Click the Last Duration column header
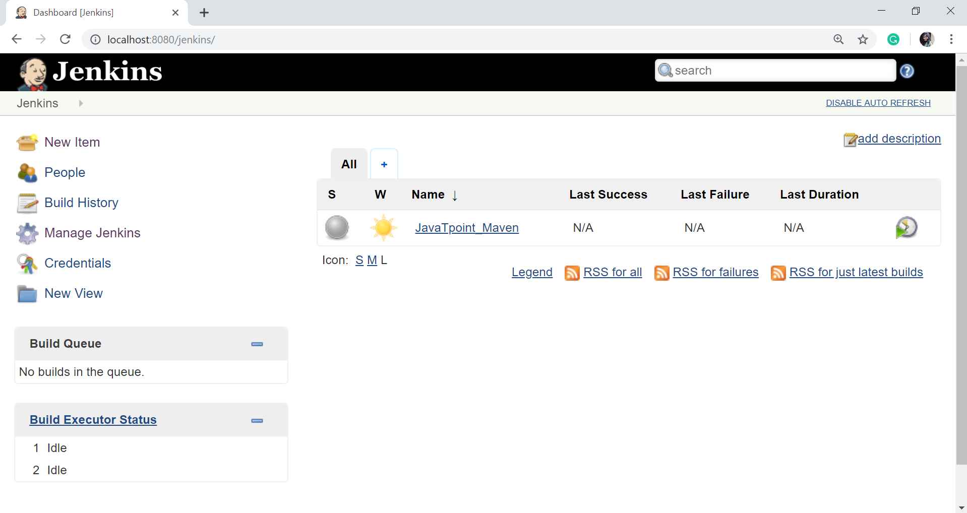 coord(819,195)
